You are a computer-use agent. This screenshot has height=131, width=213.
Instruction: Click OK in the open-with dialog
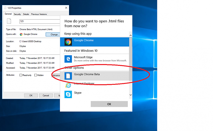click(x=109, y=104)
